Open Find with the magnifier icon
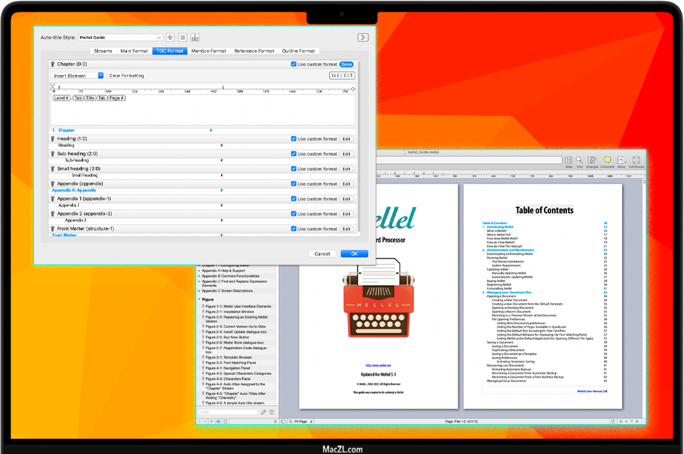Viewport: 684px width, 454px height. (x=579, y=161)
